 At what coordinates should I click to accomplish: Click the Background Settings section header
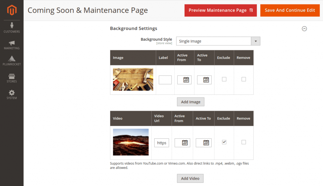click(x=133, y=28)
